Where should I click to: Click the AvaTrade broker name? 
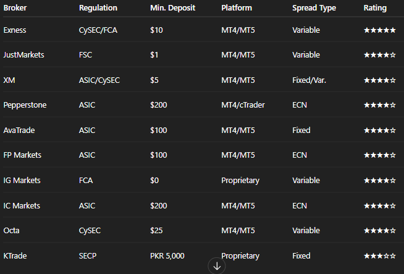[19, 131]
